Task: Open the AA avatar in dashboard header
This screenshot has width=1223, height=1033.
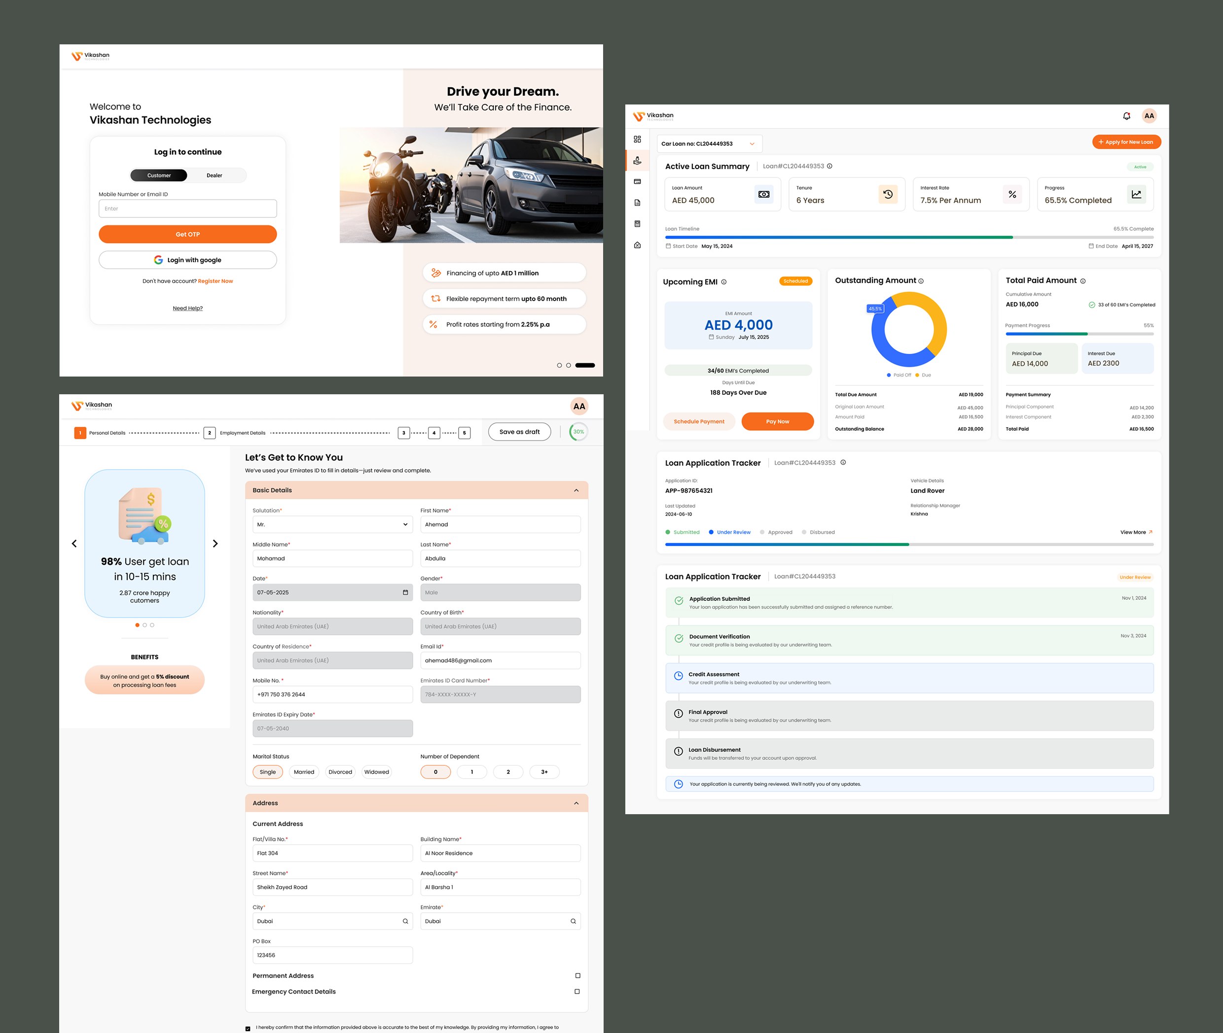Action: 1149,116
